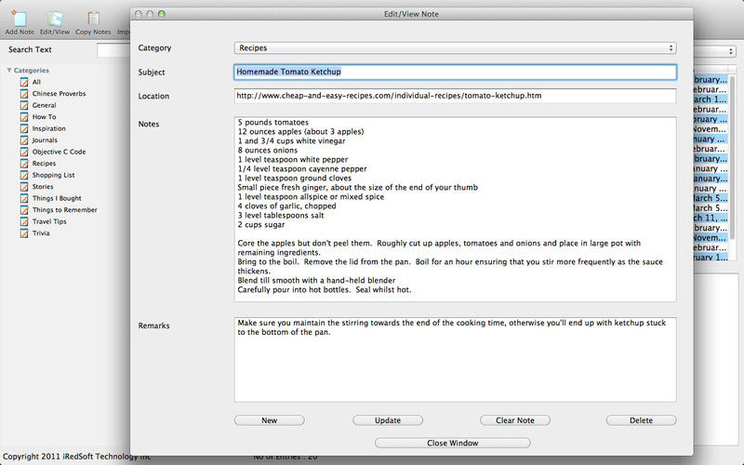Select the Shopping List category icon
The width and height of the screenshot is (744, 465).
24,175
